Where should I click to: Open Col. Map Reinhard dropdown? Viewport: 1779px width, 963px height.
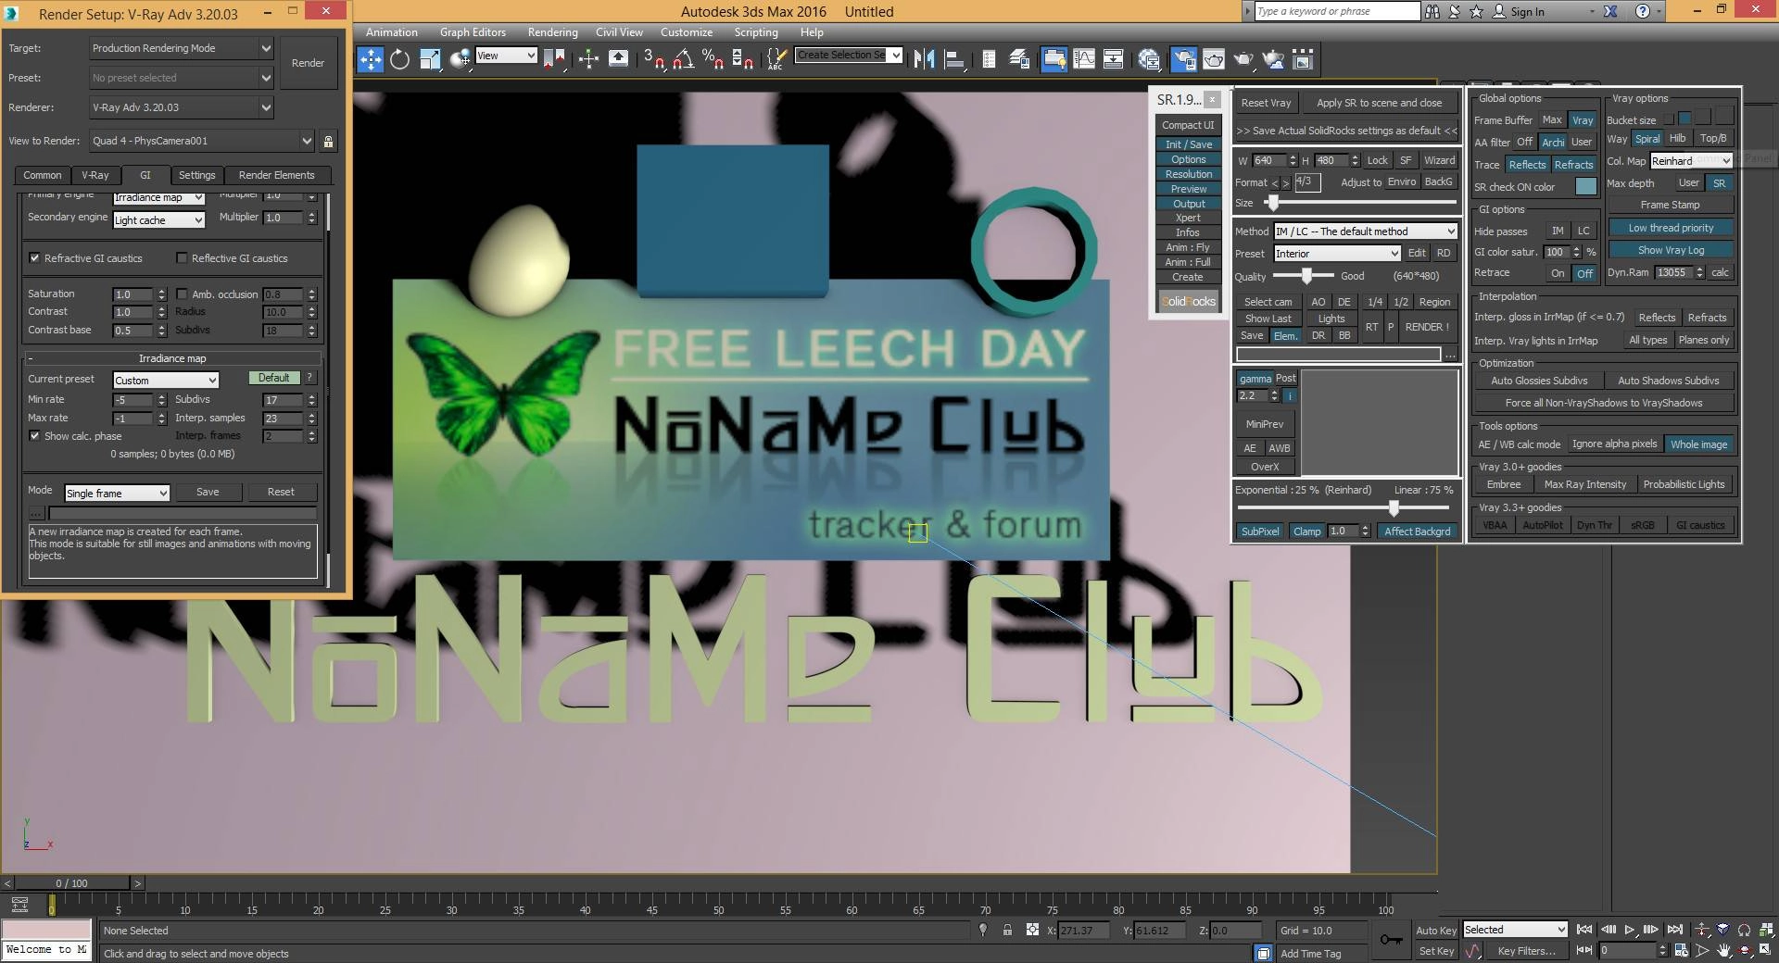pos(1691,161)
